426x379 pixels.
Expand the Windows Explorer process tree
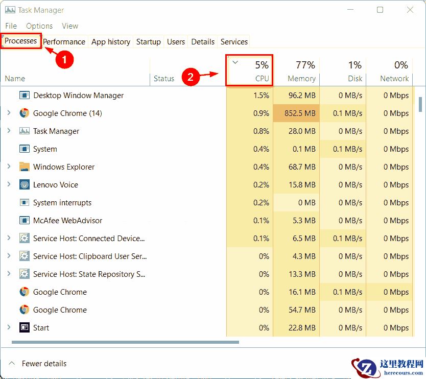click(10, 167)
